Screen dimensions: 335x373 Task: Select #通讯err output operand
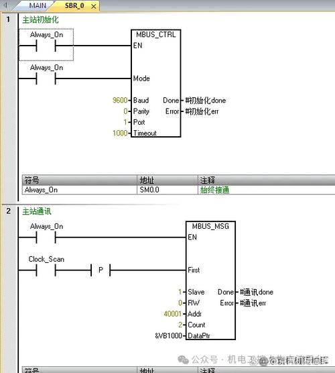pos(253,303)
